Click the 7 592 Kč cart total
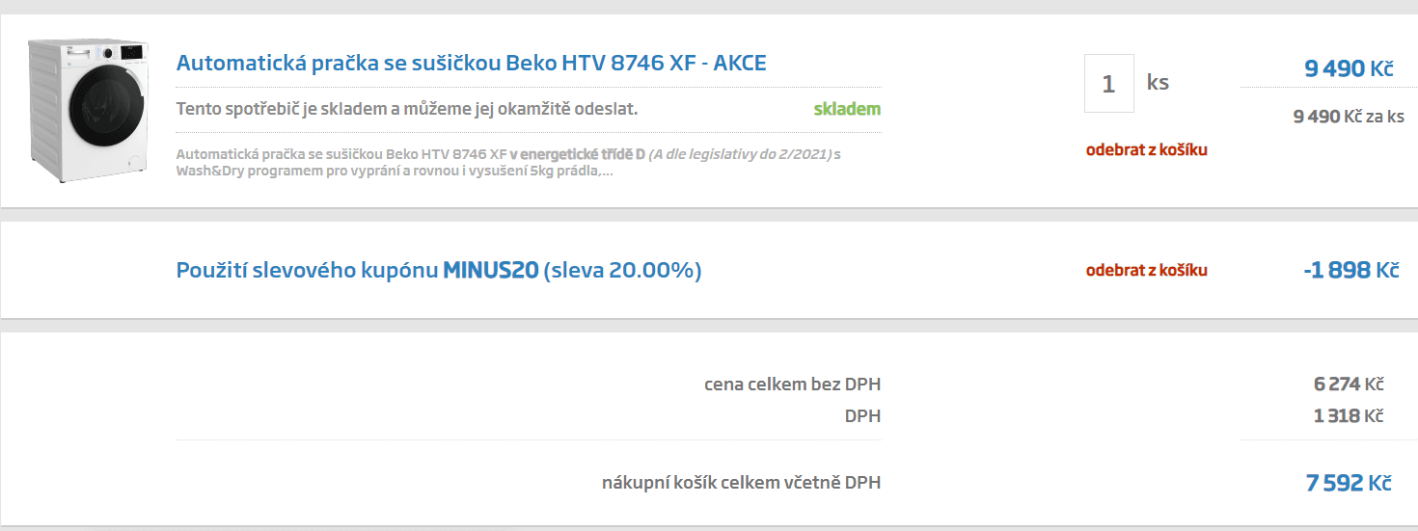The image size is (1418, 531). [x=1349, y=483]
